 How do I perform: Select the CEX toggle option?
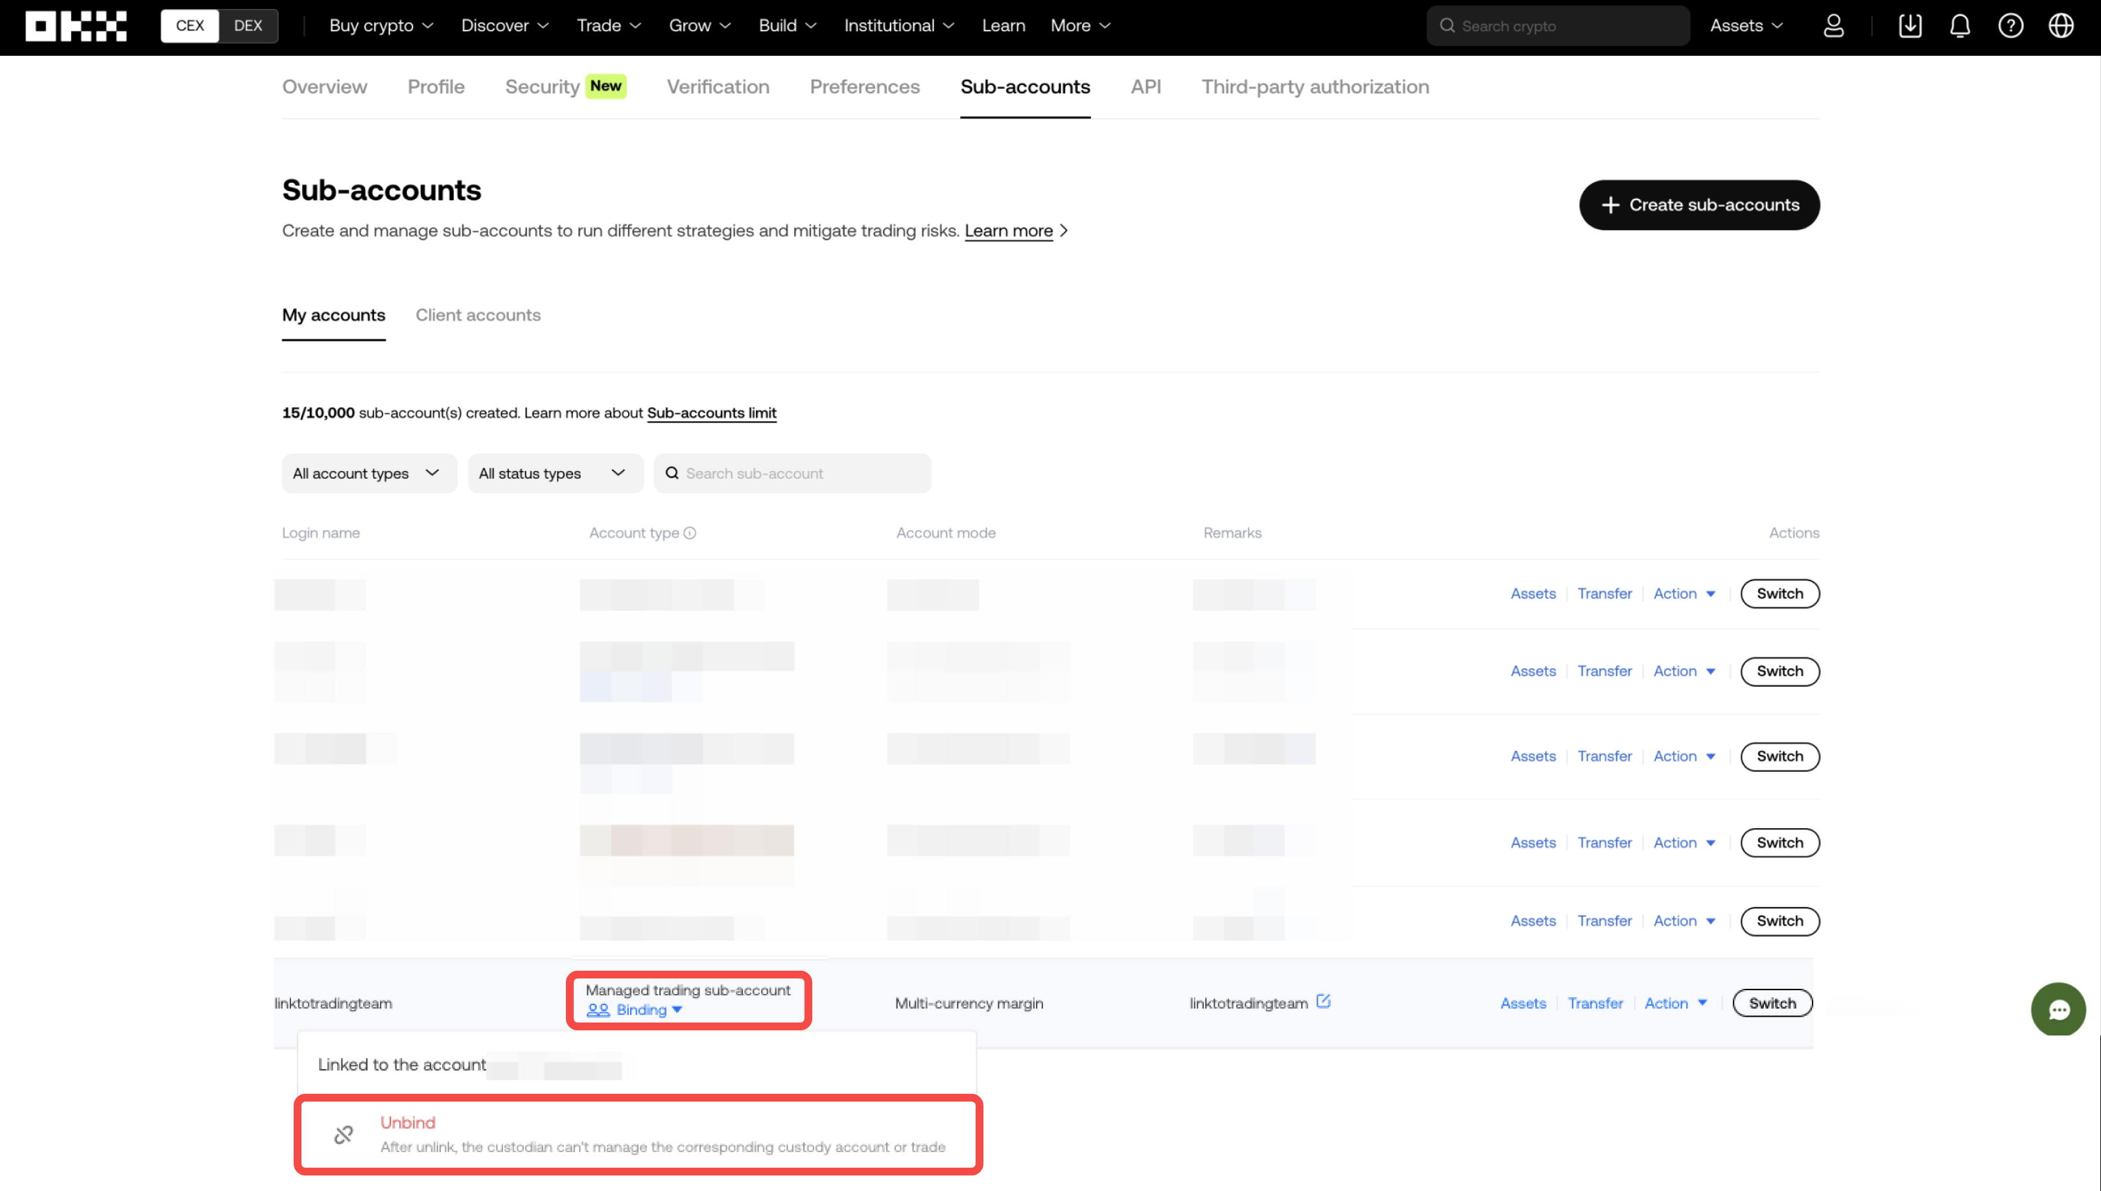click(x=190, y=26)
